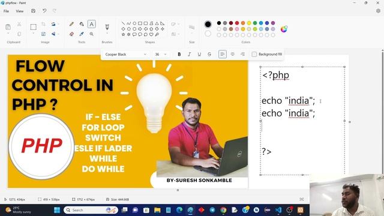This screenshot has height=216, width=384.
Task: Click the taskbar Search box
Action: point(91,210)
